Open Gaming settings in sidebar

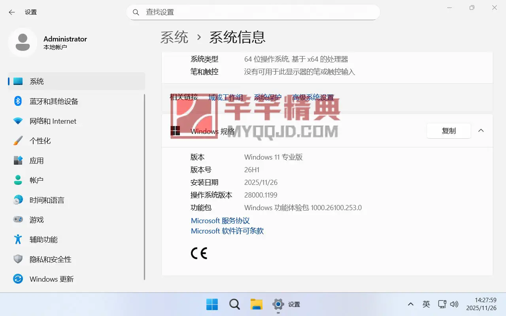[x=36, y=220]
